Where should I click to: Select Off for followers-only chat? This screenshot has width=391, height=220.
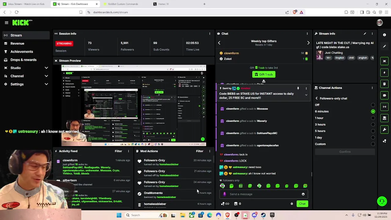click(x=373, y=105)
